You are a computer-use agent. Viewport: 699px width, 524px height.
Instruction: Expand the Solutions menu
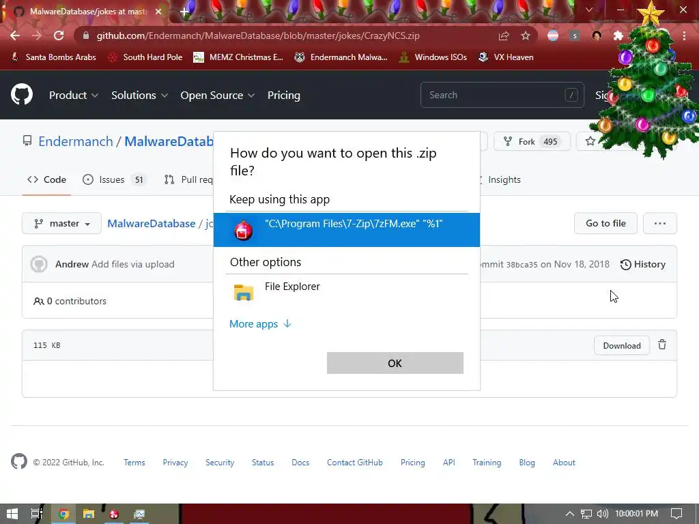(139, 95)
